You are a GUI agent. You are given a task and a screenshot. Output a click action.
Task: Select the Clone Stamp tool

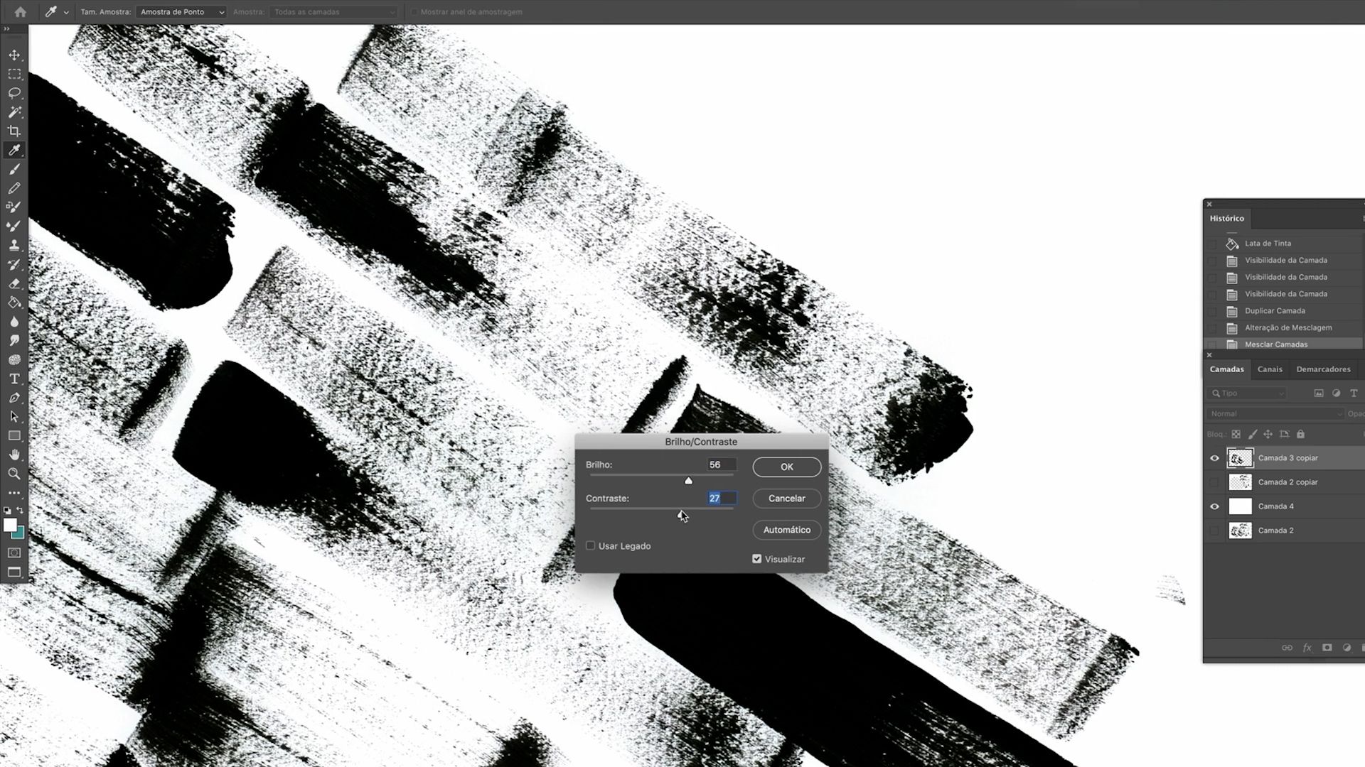click(x=14, y=245)
